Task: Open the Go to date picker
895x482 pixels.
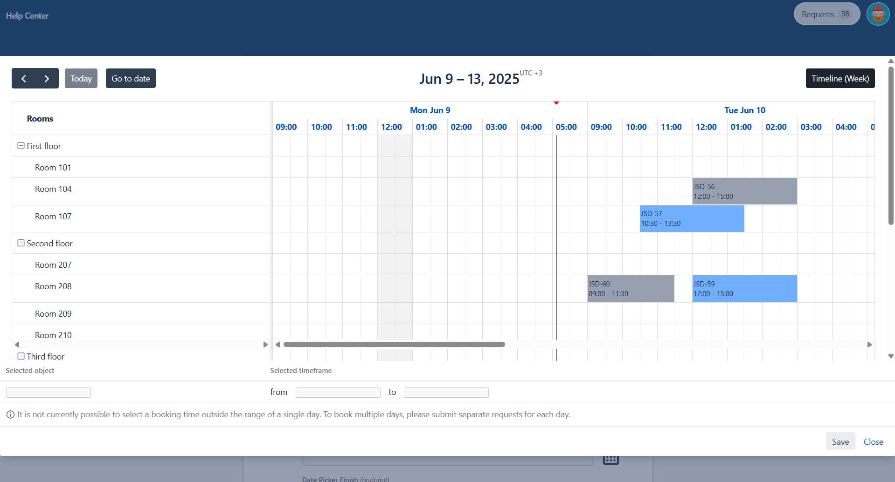Action: tap(131, 79)
